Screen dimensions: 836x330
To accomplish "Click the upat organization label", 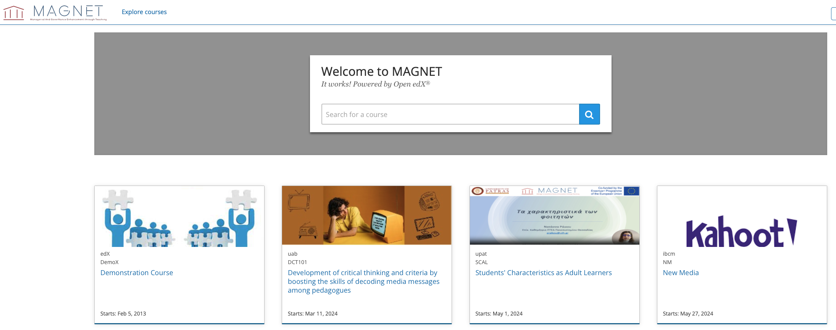I will [x=481, y=254].
